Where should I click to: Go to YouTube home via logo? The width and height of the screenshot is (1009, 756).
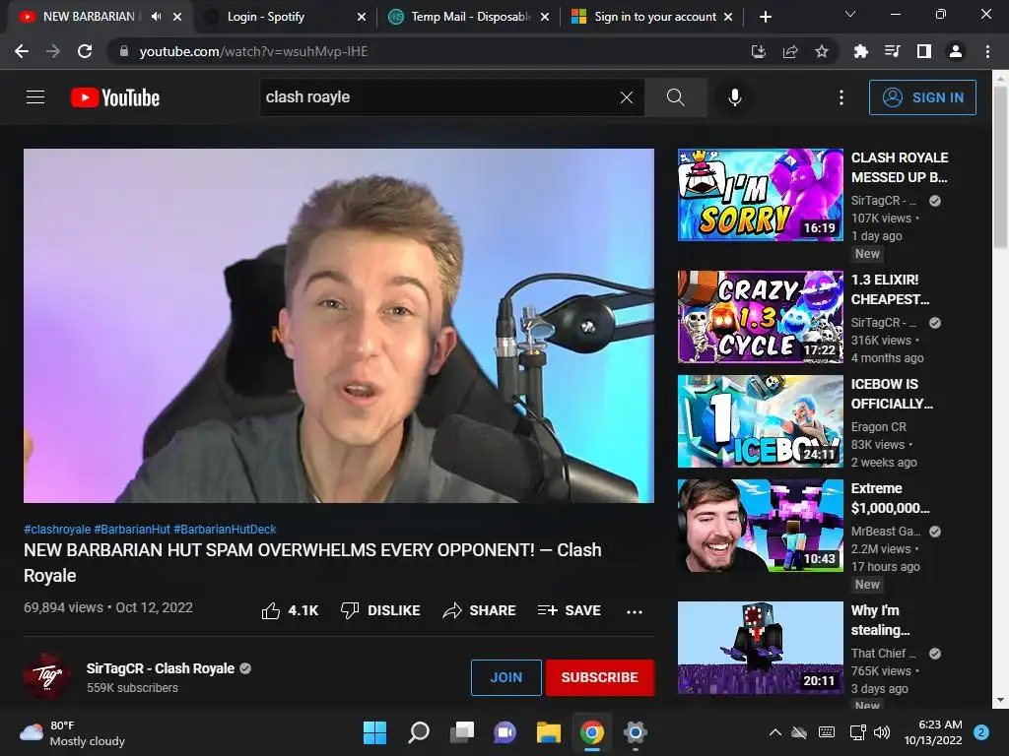point(114,97)
